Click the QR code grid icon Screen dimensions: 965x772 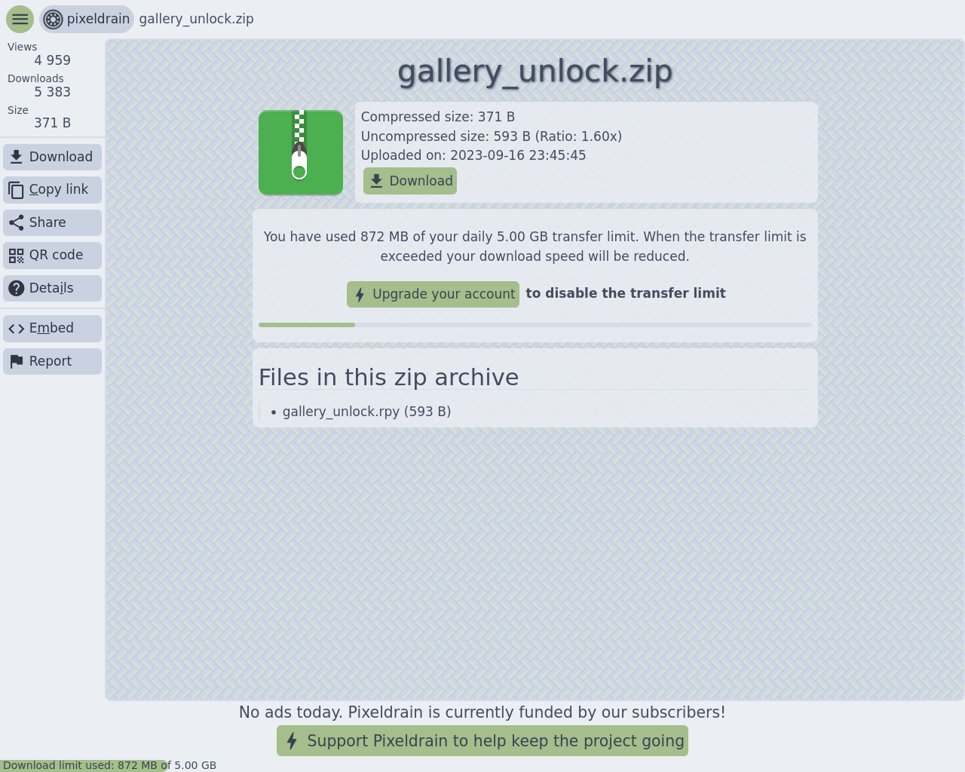tap(17, 256)
